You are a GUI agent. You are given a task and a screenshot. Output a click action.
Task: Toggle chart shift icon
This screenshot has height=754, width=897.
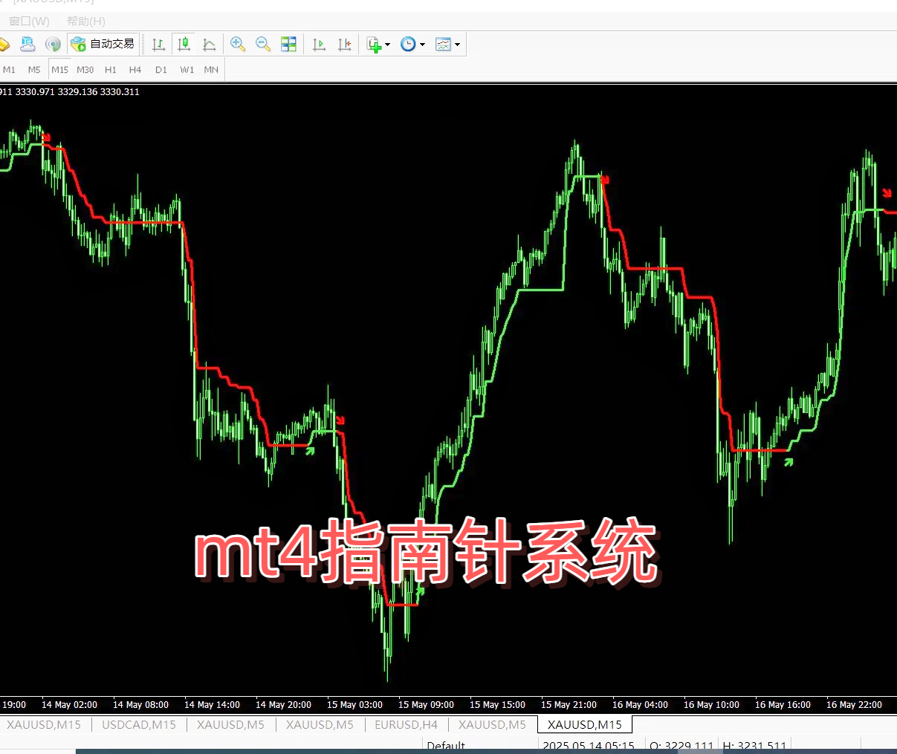pyautogui.click(x=344, y=44)
